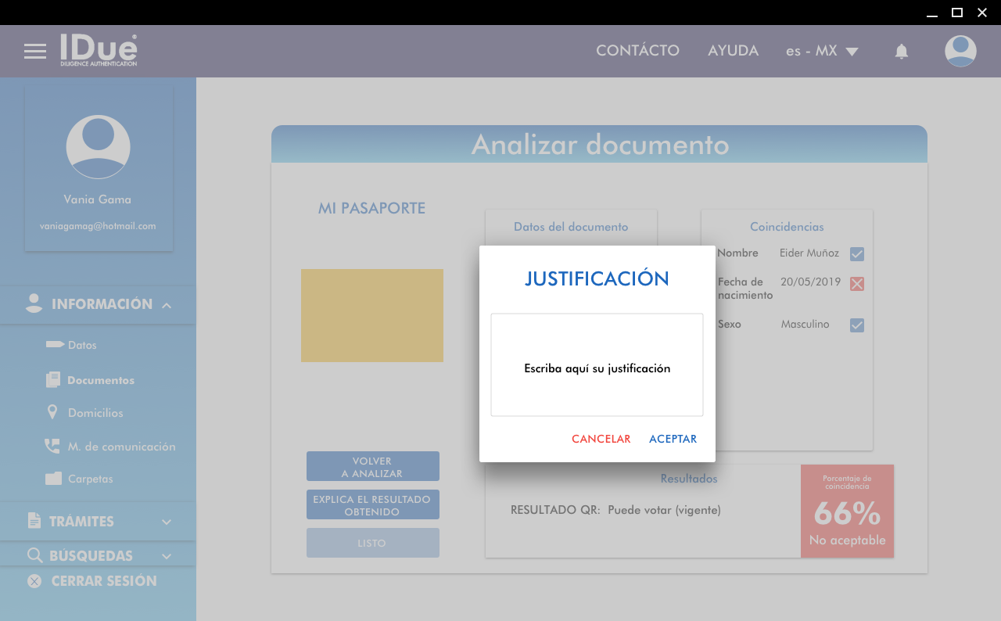
Task: Toggle the Nombre match checkbox
Action: 857,254
